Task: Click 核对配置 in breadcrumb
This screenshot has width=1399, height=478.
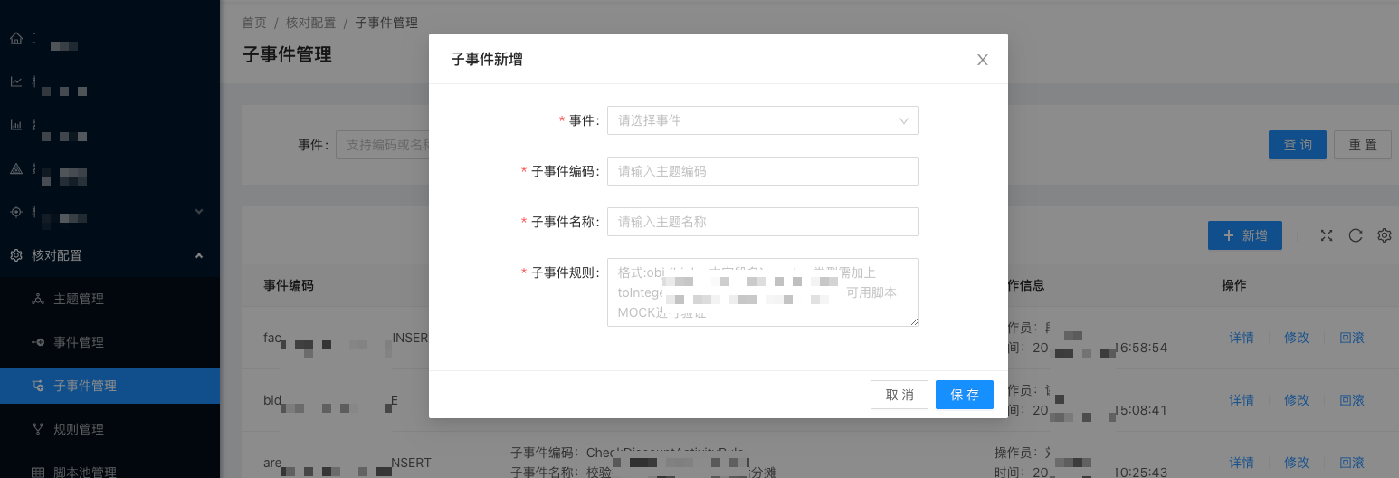Action: point(310,23)
